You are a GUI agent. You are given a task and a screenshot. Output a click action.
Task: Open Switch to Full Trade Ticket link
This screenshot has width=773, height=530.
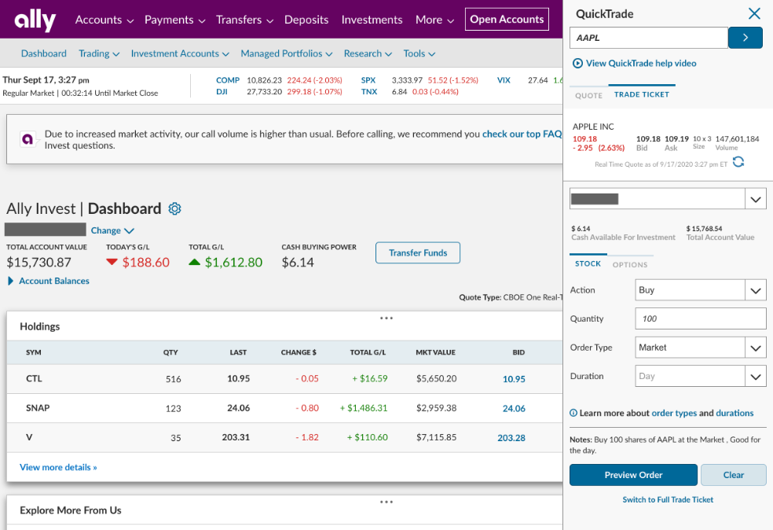tap(668, 499)
